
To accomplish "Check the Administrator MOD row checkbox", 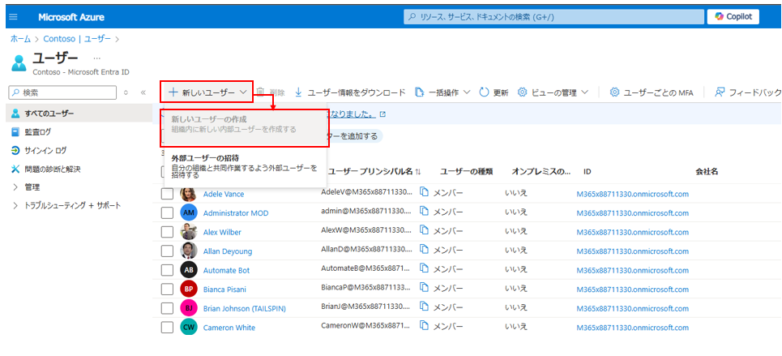I will [x=167, y=213].
